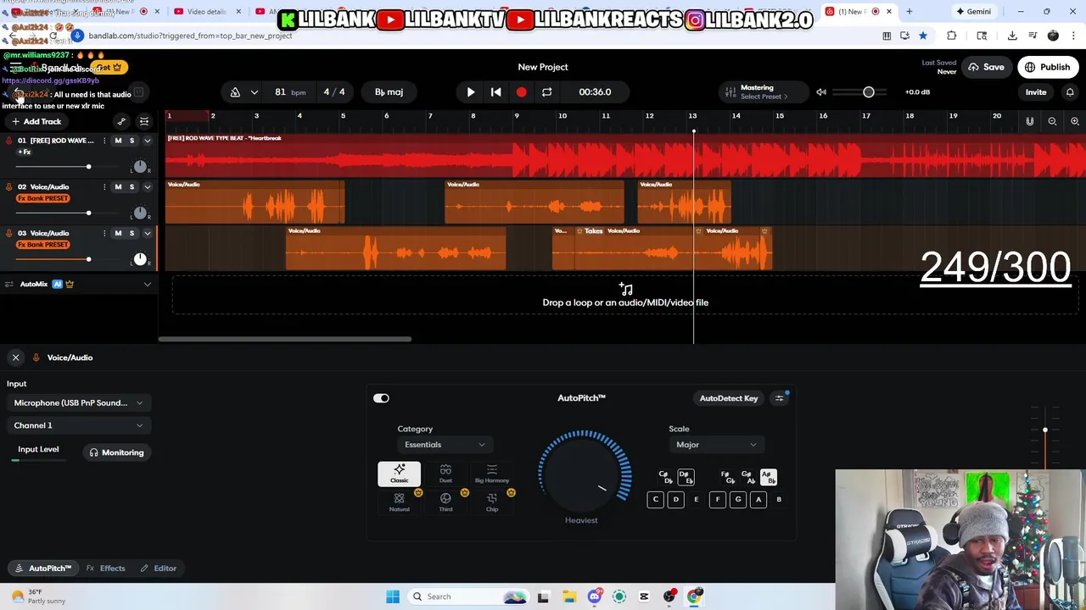The height and width of the screenshot is (610, 1086).
Task: Save the project
Action: [x=985, y=67]
